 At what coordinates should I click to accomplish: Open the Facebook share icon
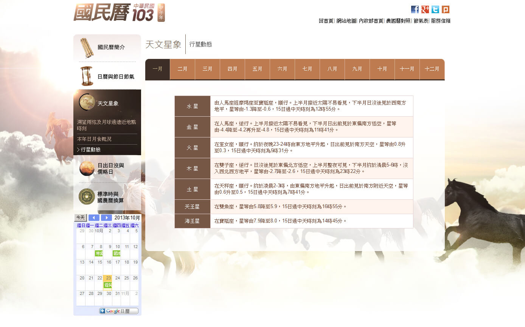415,9
